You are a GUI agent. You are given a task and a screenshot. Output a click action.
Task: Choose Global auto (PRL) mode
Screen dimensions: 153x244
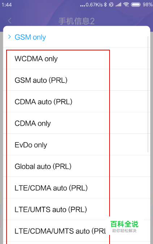point(77,166)
